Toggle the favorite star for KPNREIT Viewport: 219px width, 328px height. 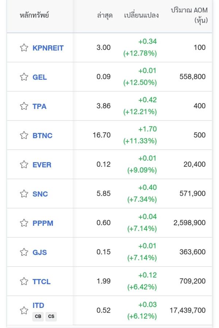point(24,47)
